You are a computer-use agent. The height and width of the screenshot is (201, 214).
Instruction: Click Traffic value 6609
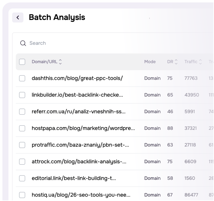click(x=190, y=162)
